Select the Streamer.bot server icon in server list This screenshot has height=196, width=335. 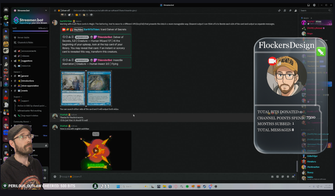[x=6, y=84]
